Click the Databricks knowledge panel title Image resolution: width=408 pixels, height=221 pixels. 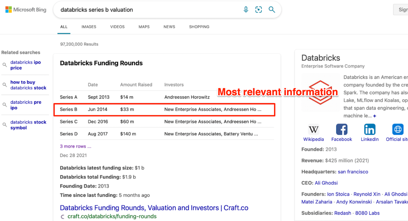pos(321,58)
